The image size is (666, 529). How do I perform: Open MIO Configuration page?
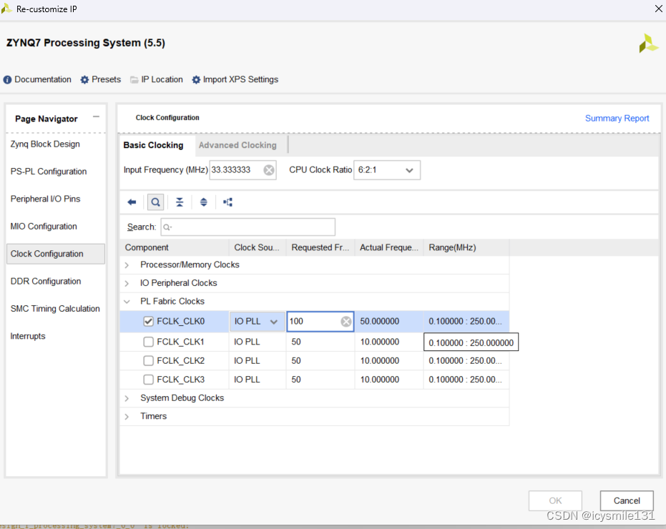coord(44,227)
